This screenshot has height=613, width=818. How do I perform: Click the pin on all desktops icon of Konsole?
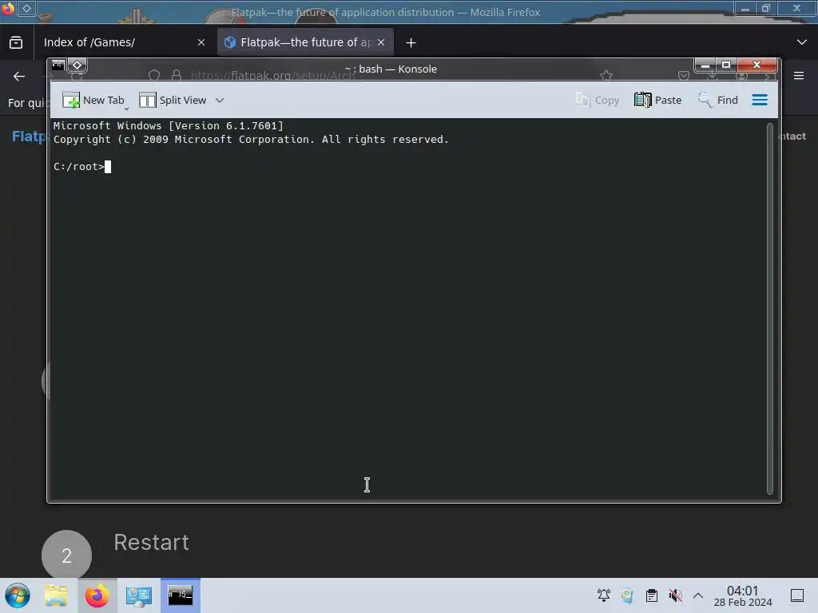click(77, 65)
